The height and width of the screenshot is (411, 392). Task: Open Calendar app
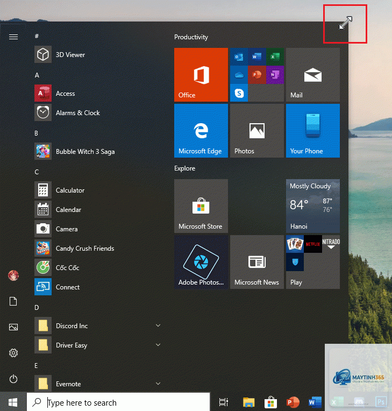pyautogui.click(x=97, y=209)
